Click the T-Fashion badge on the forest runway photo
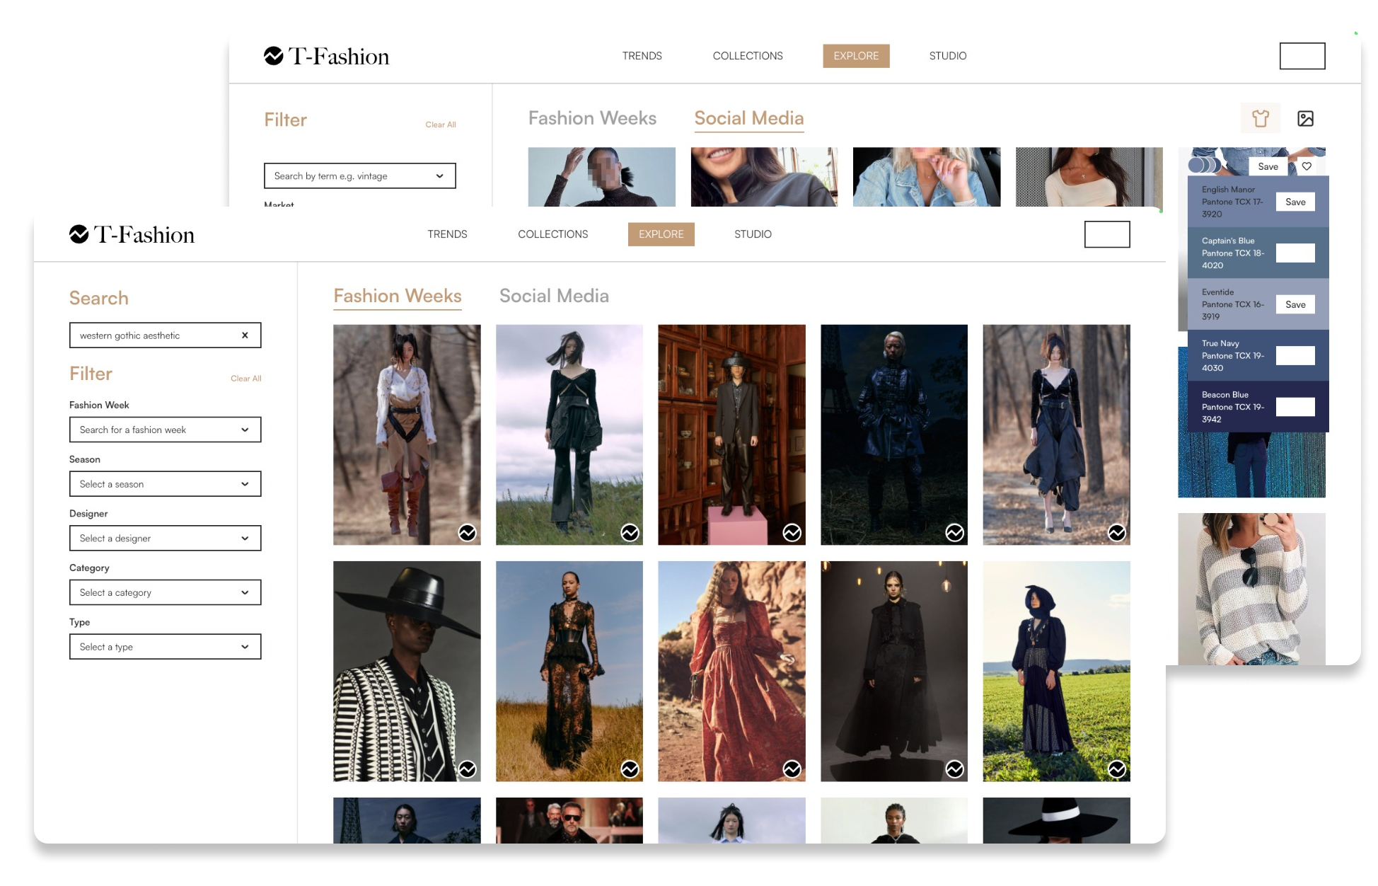 (468, 532)
